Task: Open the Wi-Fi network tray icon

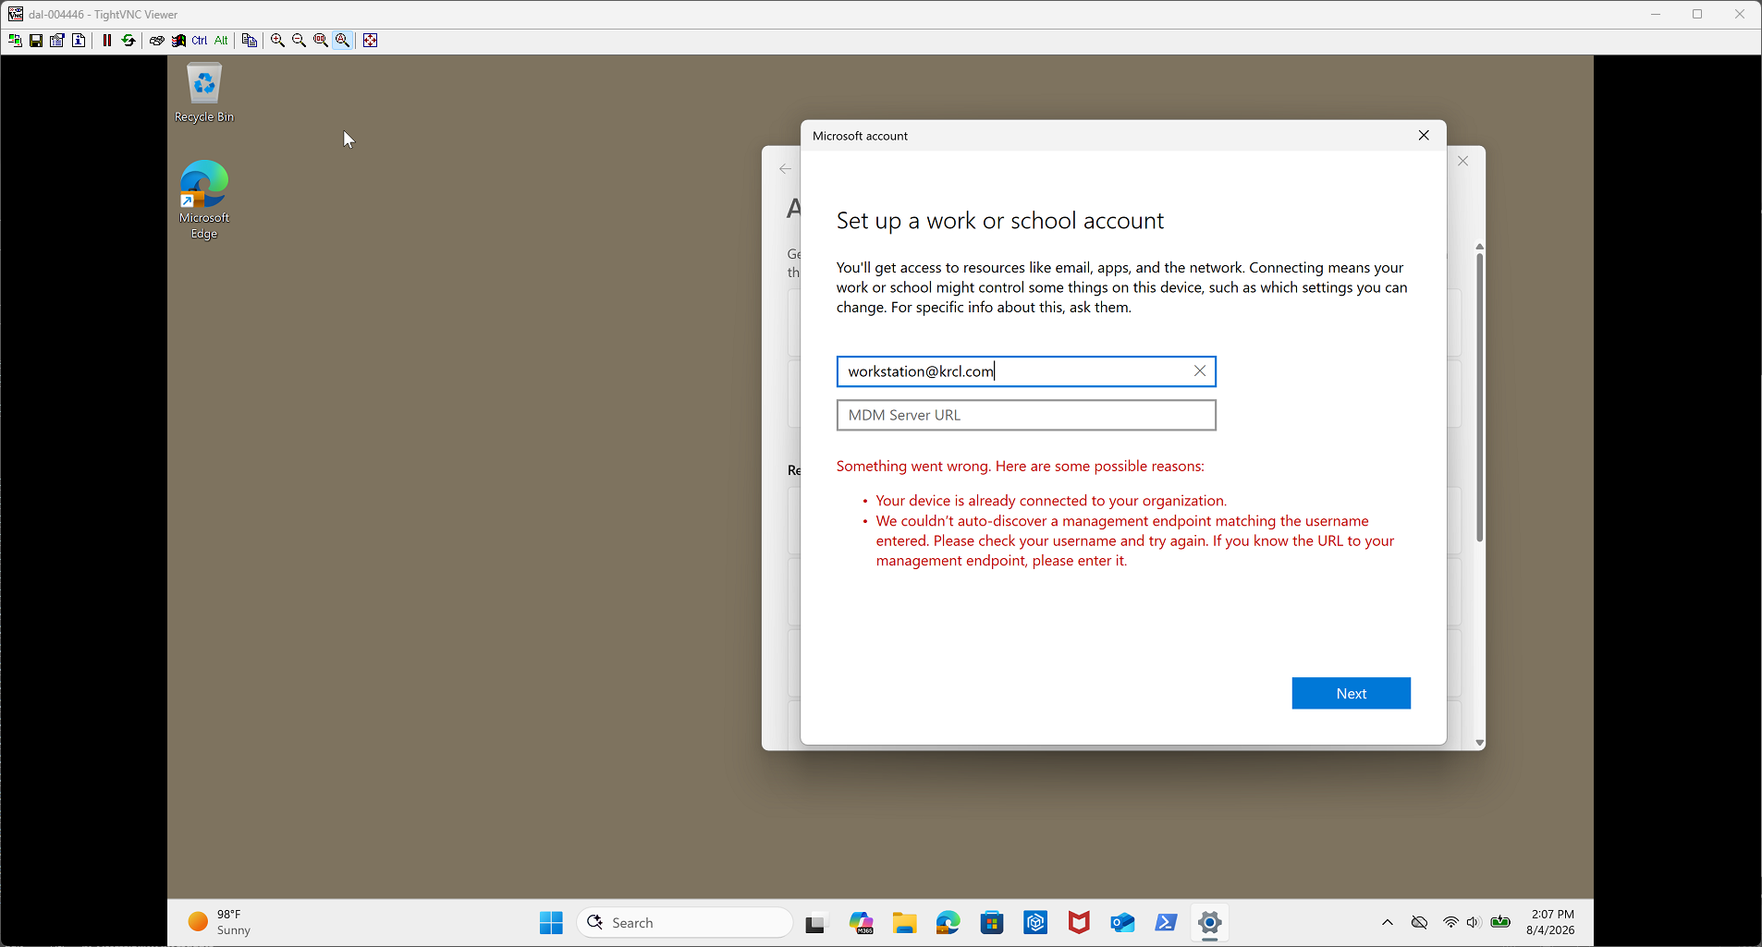Action: (1450, 922)
